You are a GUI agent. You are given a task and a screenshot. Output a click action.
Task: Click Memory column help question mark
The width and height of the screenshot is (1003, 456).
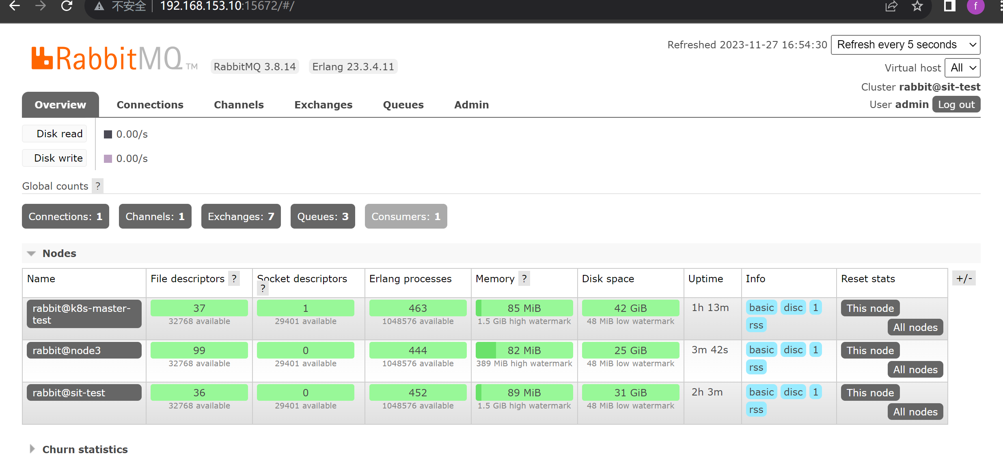click(524, 279)
